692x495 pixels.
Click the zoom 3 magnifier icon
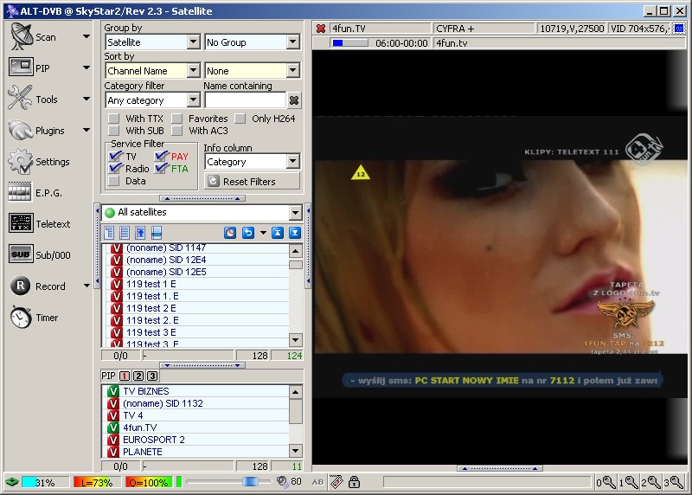[674, 482]
